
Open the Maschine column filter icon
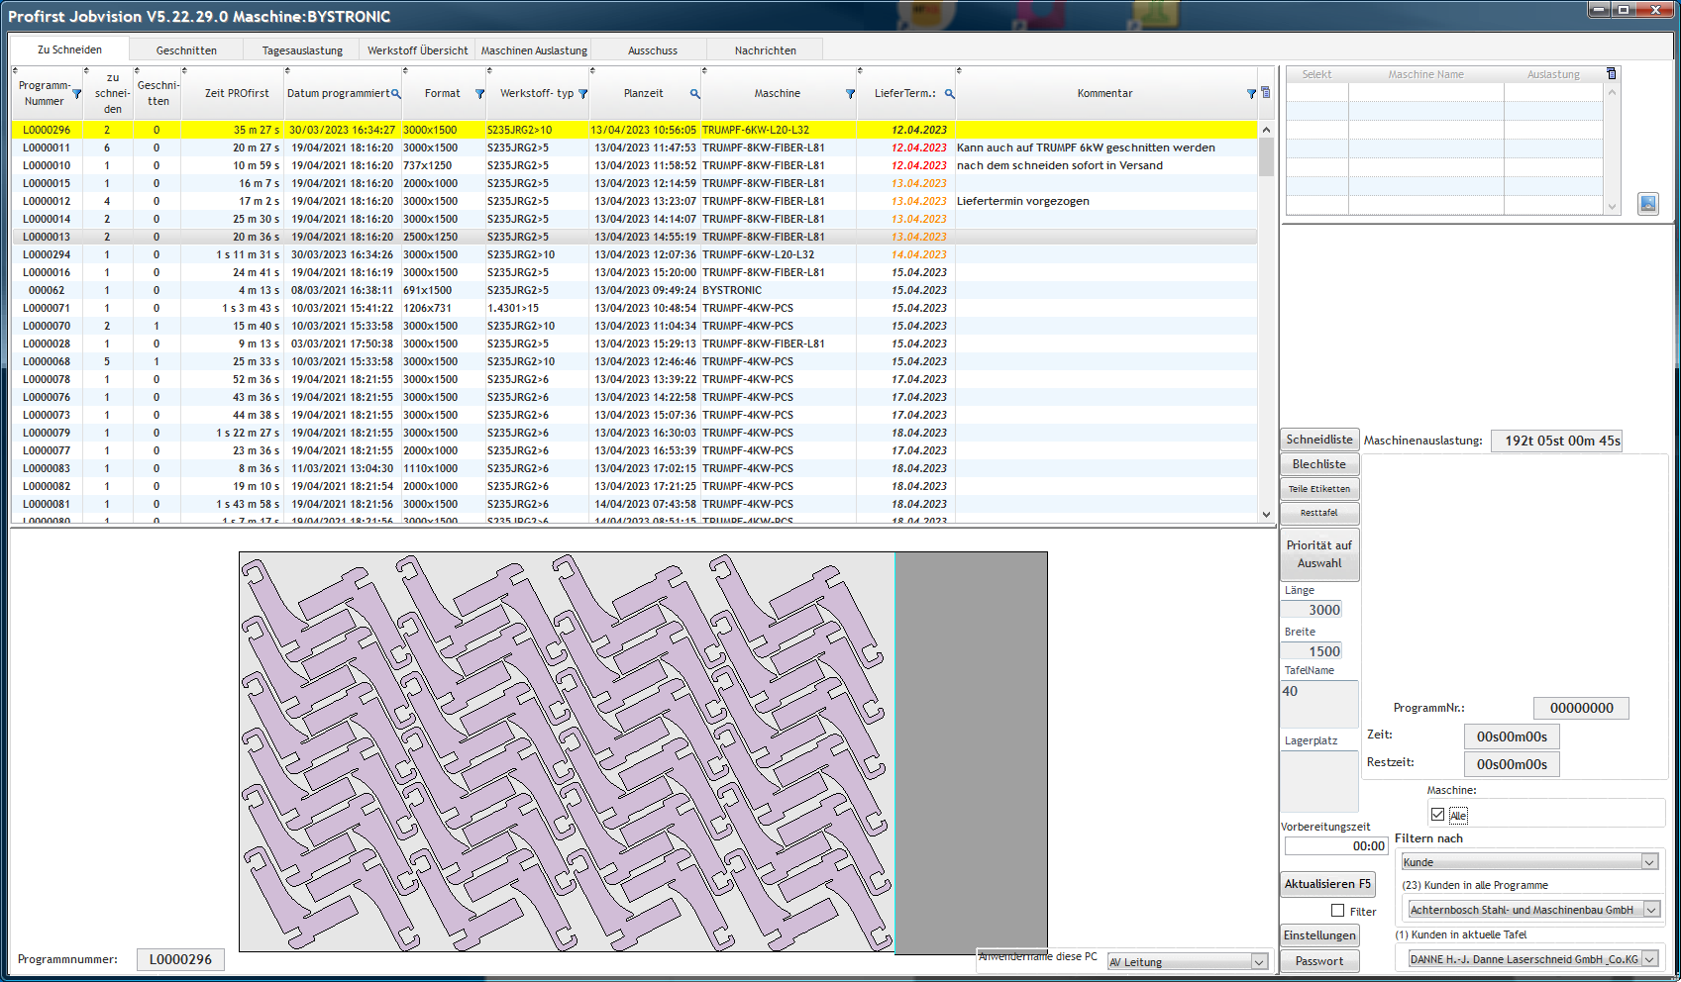(850, 94)
